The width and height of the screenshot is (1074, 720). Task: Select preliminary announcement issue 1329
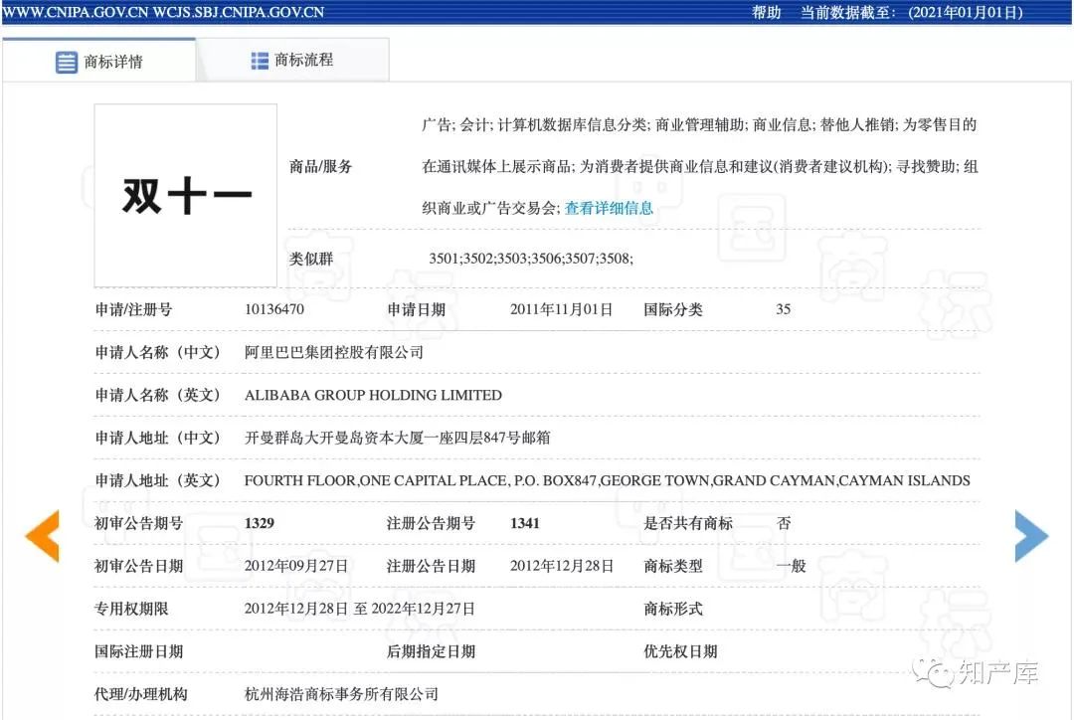click(x=259, y=523)
